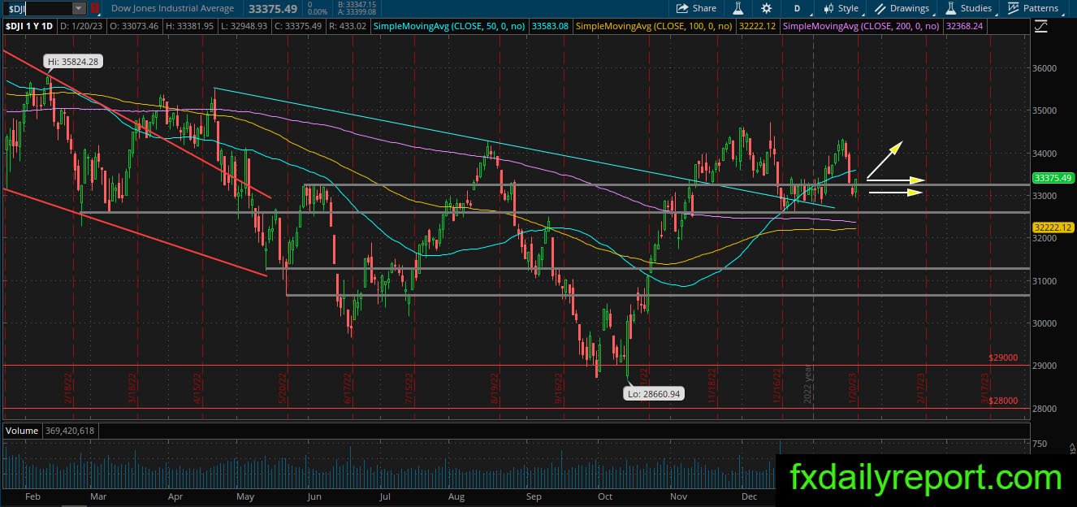
Task: Click the flask icon in Studies
Action: (x=950, y=8)
